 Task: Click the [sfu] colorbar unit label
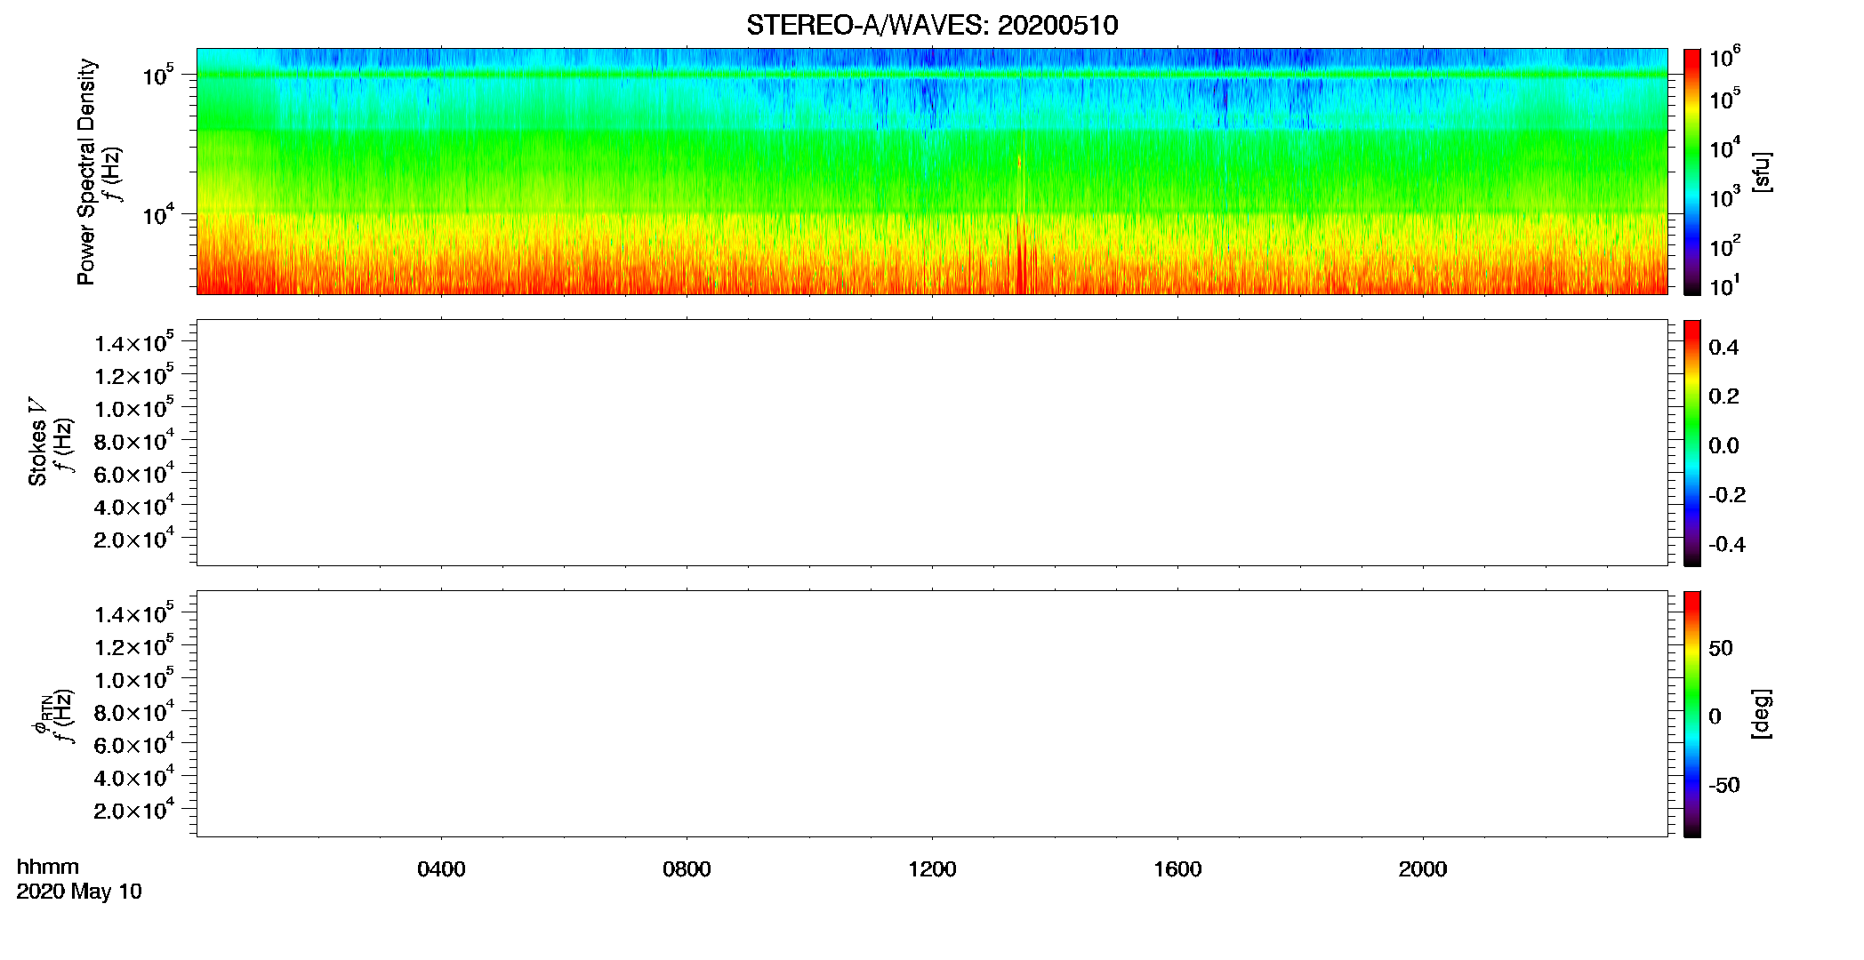pyautogui.click(x=1762, y=172)
